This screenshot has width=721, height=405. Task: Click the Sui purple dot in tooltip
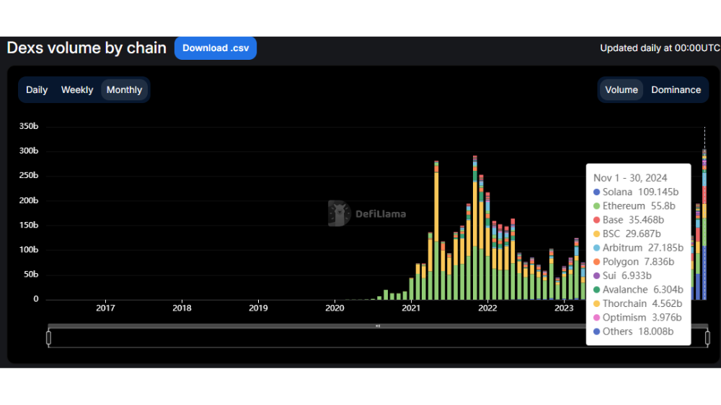coord(596,276)
